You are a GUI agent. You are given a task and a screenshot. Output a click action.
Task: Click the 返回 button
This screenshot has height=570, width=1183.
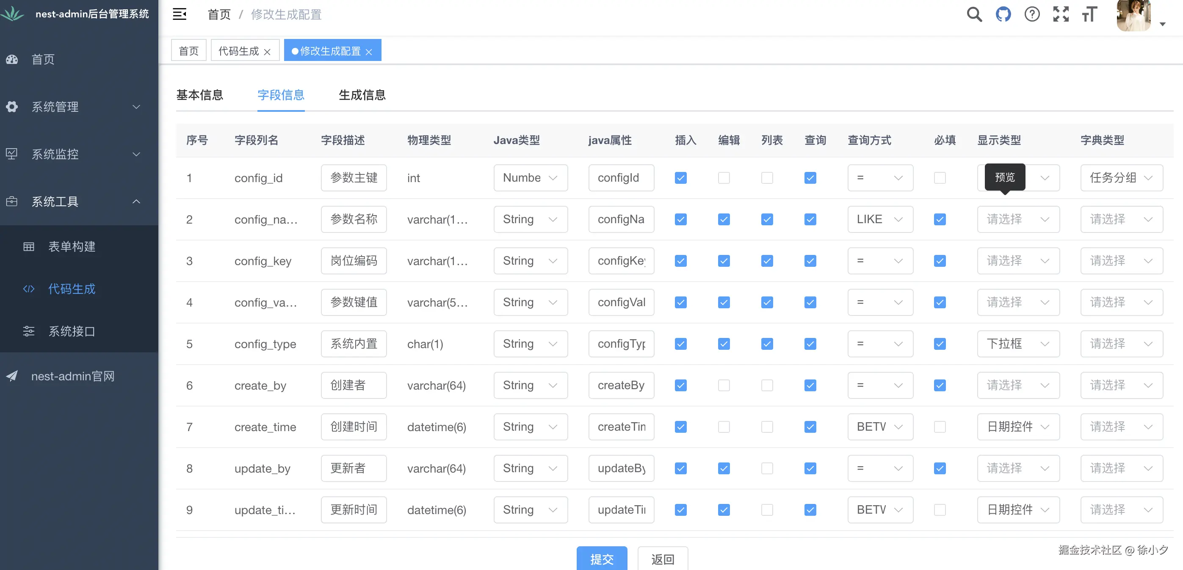[662, 559]
